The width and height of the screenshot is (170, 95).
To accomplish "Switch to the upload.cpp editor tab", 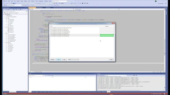I will [x=48, y=8].
